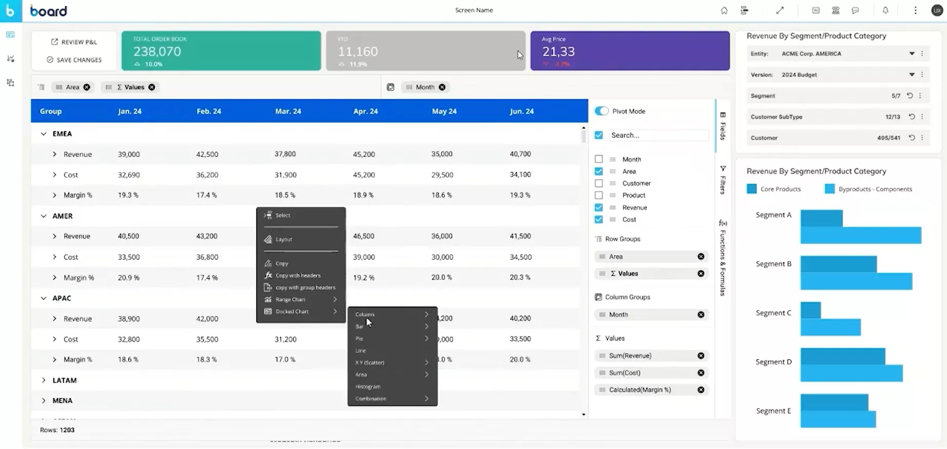Click the expand to fullscreen arrow icon
The height and width of the screenshot is (449, 947).
780,10
